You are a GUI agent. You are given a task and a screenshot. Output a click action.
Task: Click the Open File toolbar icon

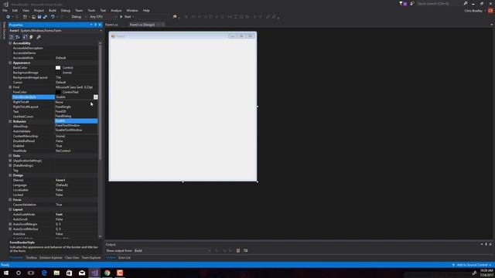(x=33, y=17)
